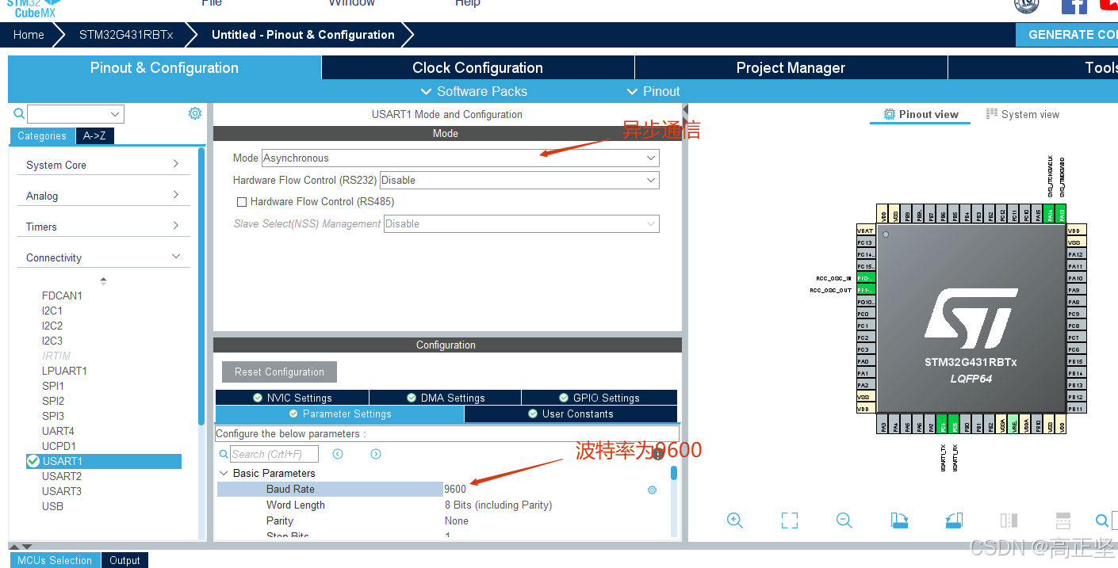Open the Slave Select NSS Management dropdown

[522, 224]
